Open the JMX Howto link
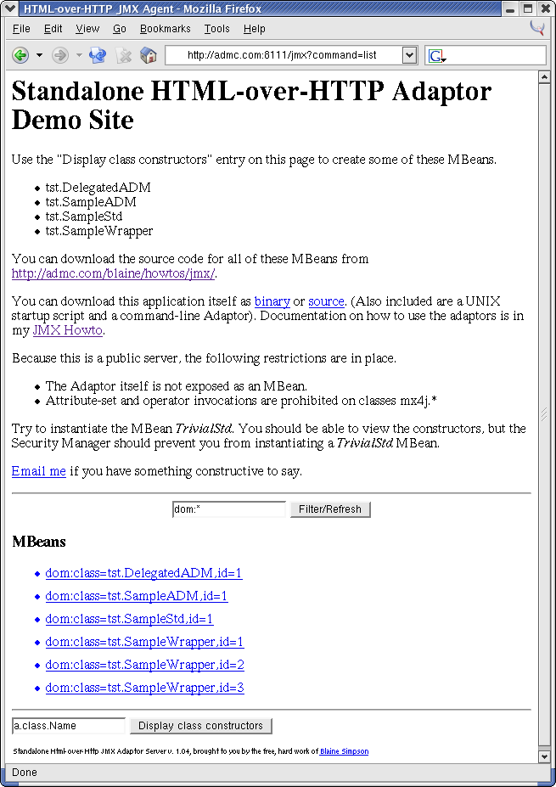 click(x=68, y=330)
